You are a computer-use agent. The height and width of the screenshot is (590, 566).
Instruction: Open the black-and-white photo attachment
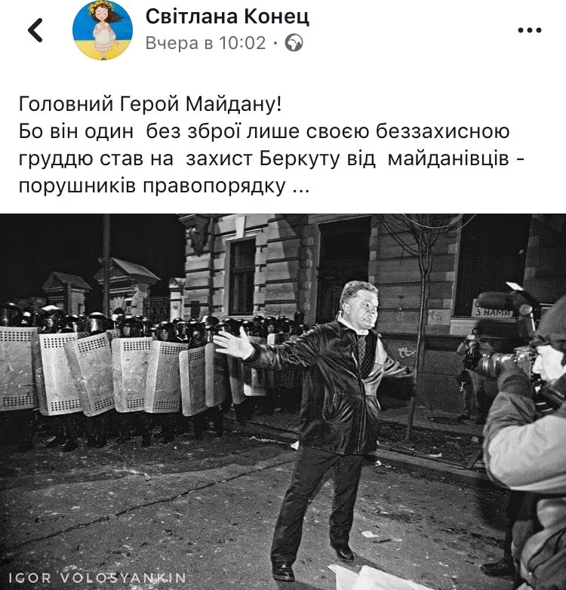pyautogui.click(x=283, y=402)
